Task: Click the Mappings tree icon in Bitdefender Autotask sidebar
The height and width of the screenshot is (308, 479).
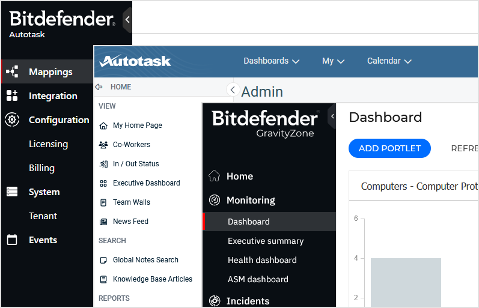Action: pyautogui.click(x=12, y=71)
